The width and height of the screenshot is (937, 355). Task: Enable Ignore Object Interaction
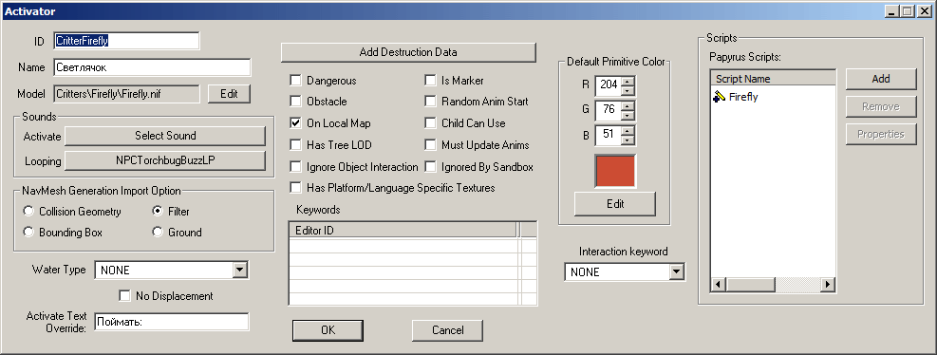click(295, 166)
